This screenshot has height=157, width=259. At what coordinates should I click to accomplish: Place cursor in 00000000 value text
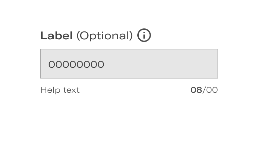pyautogui.click(x=76, y=64)
